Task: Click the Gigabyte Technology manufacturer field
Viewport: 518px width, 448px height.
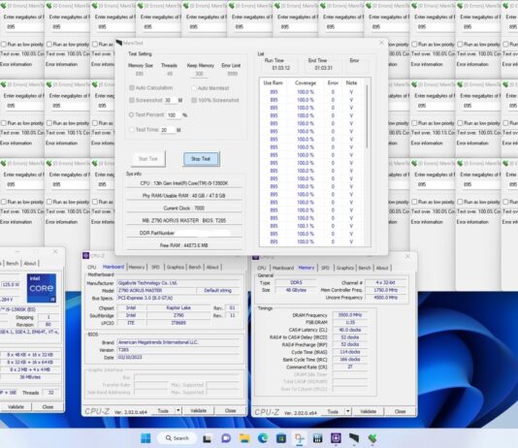Action: click(x=178, y=283)
